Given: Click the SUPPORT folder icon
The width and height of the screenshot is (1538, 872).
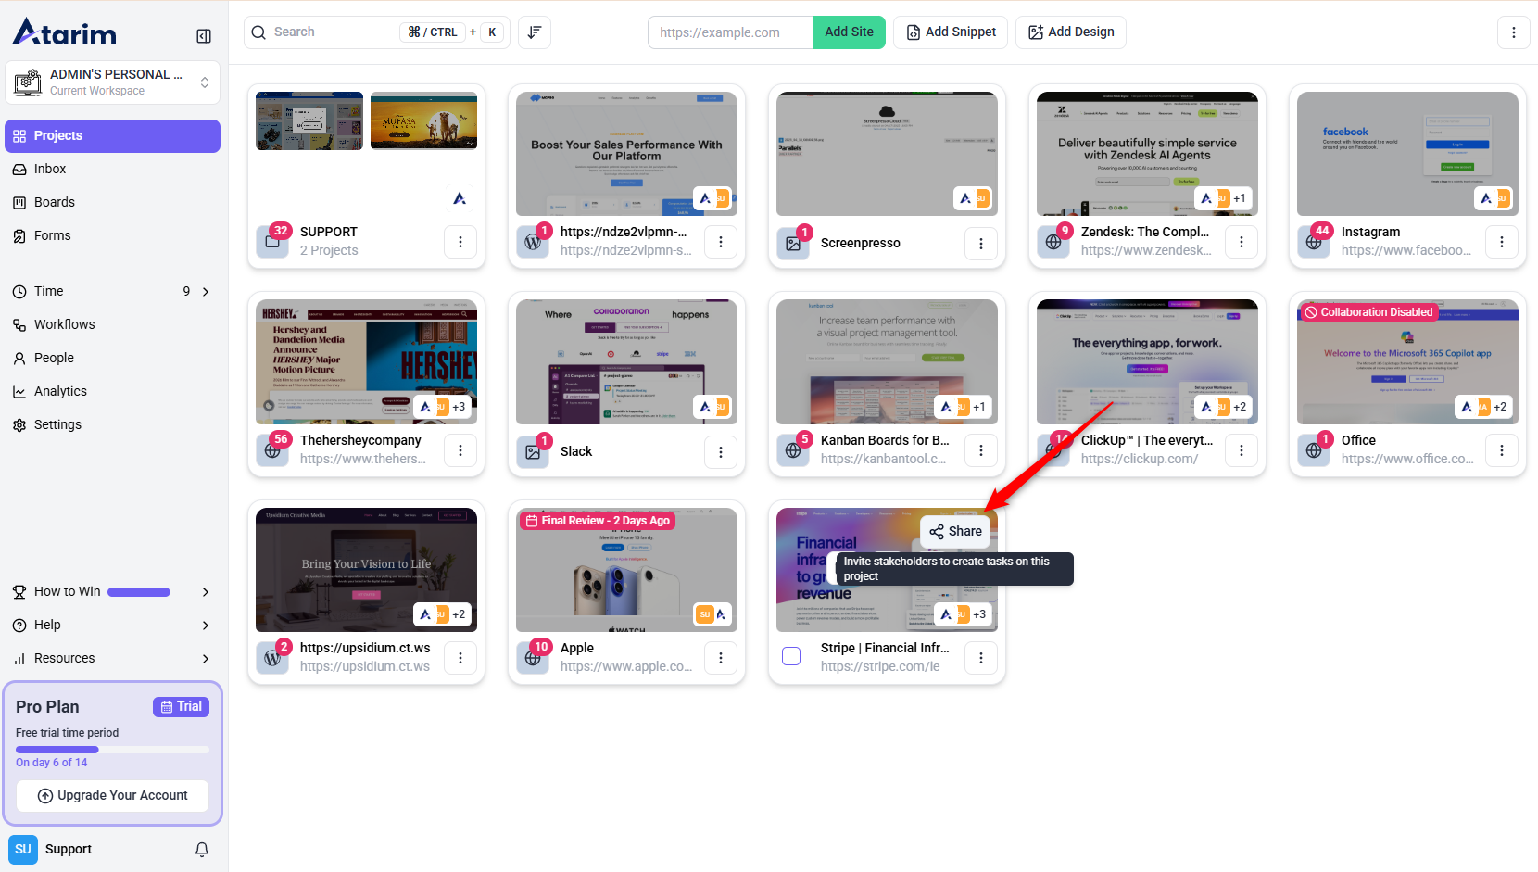Looking at the screenshot, I should pos(272,242).
